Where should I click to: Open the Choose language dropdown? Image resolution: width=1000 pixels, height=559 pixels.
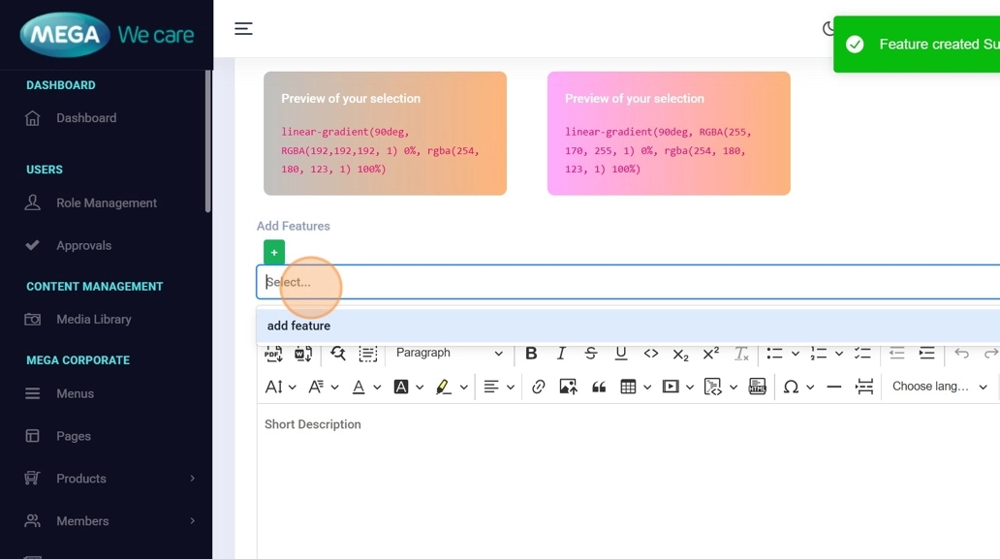click(x=939, y=387)
